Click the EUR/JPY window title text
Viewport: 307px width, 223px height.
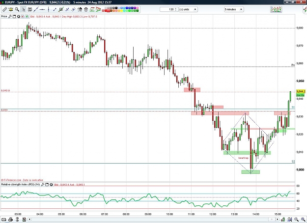[26, 2]
